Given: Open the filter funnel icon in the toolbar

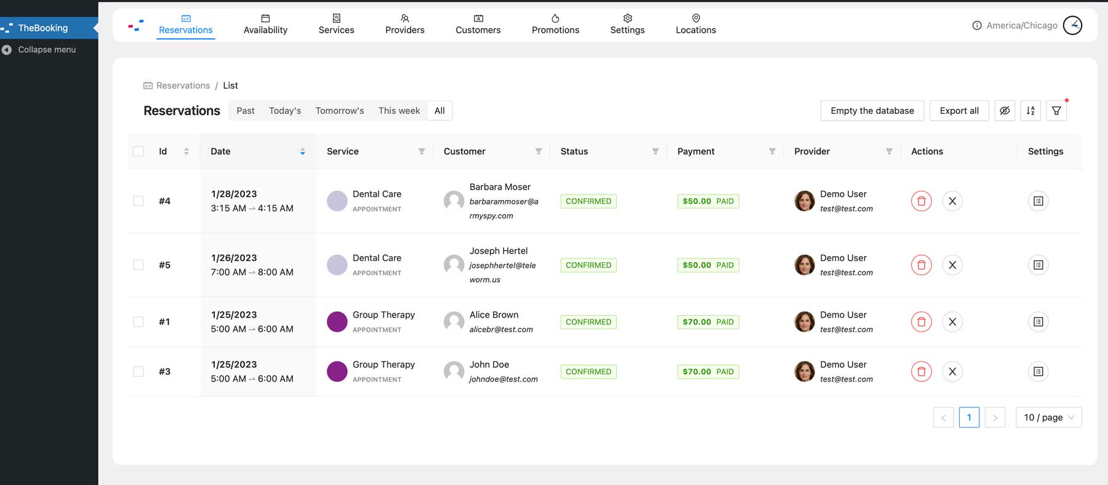Looking at the screenshot, I should (x=1056, y=111).
